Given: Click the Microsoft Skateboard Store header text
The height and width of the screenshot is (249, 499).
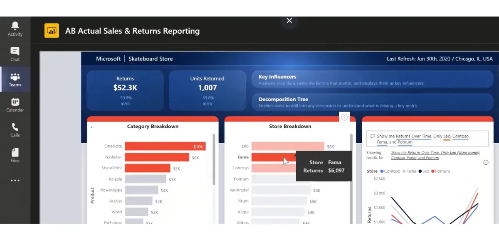Looking at the screenshot, I should (x=134, y=59).
